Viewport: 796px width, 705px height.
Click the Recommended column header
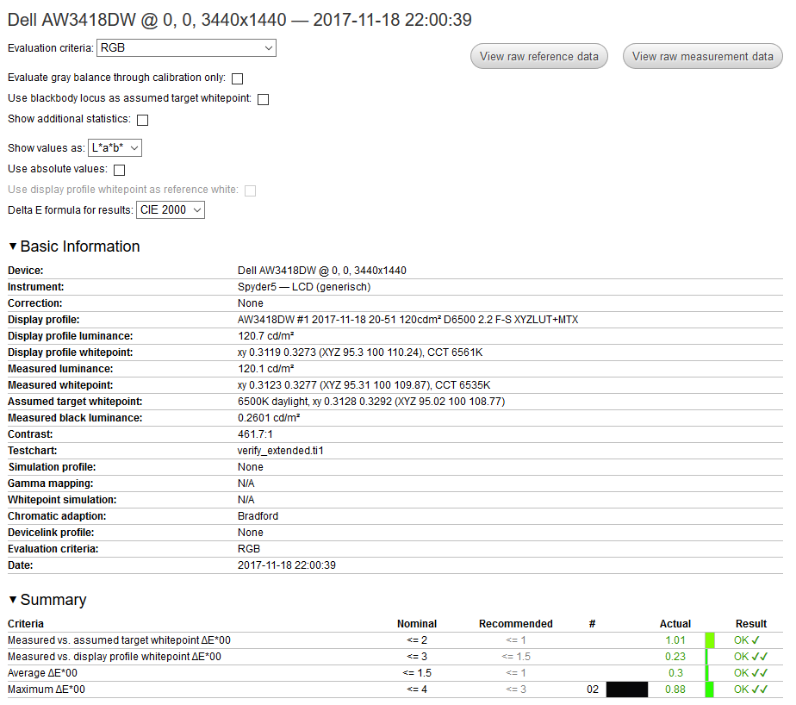[x=516, y=624]
